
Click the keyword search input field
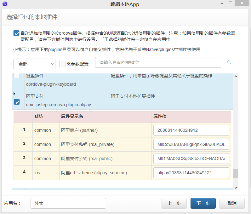(x=158, y=62)
